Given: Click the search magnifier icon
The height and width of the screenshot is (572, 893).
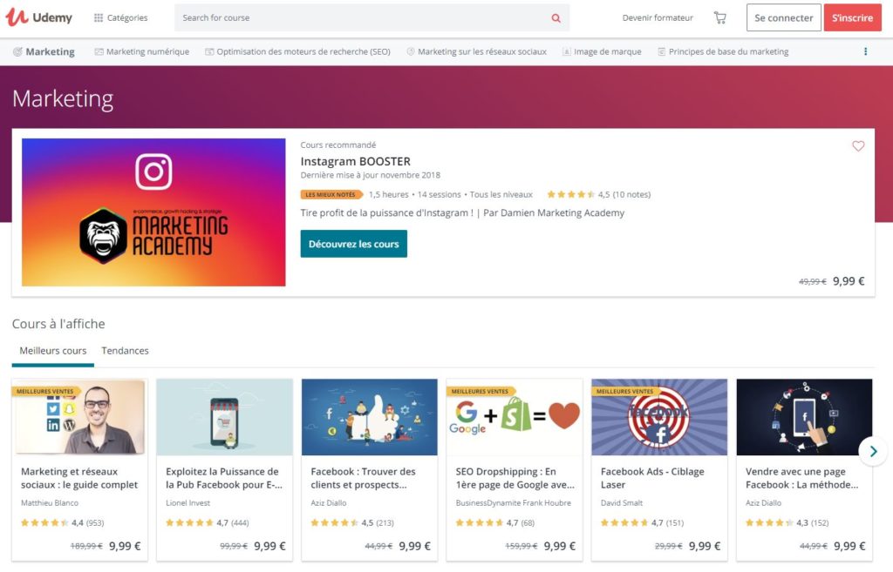Looking at the screenshot, I should tap(556, 18).
